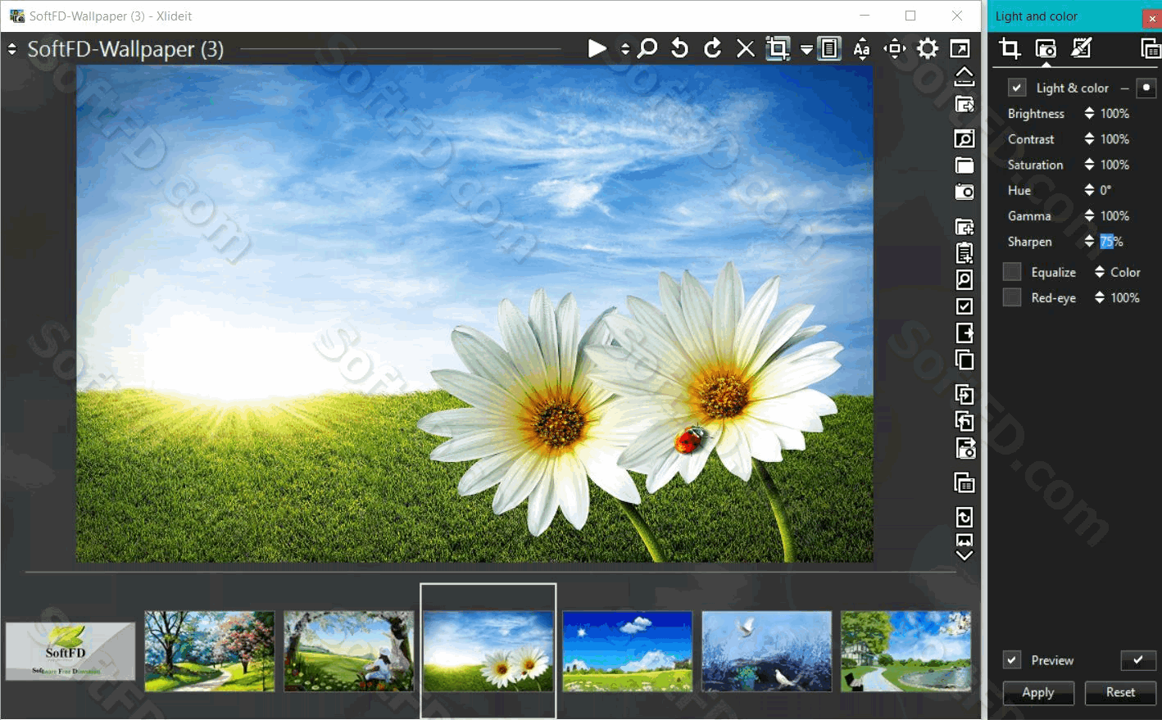Adjust the Gamma stepper arrows
Viewport: 1162px width, 720px height.
pos(1089,215)
